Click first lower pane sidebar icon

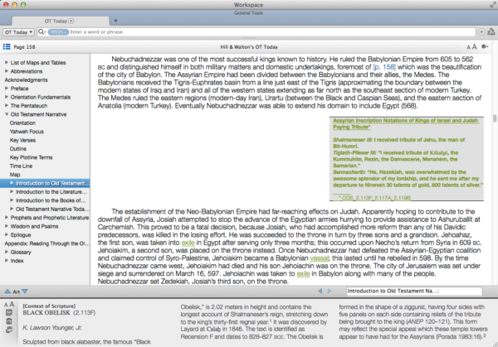click(9, 313)
